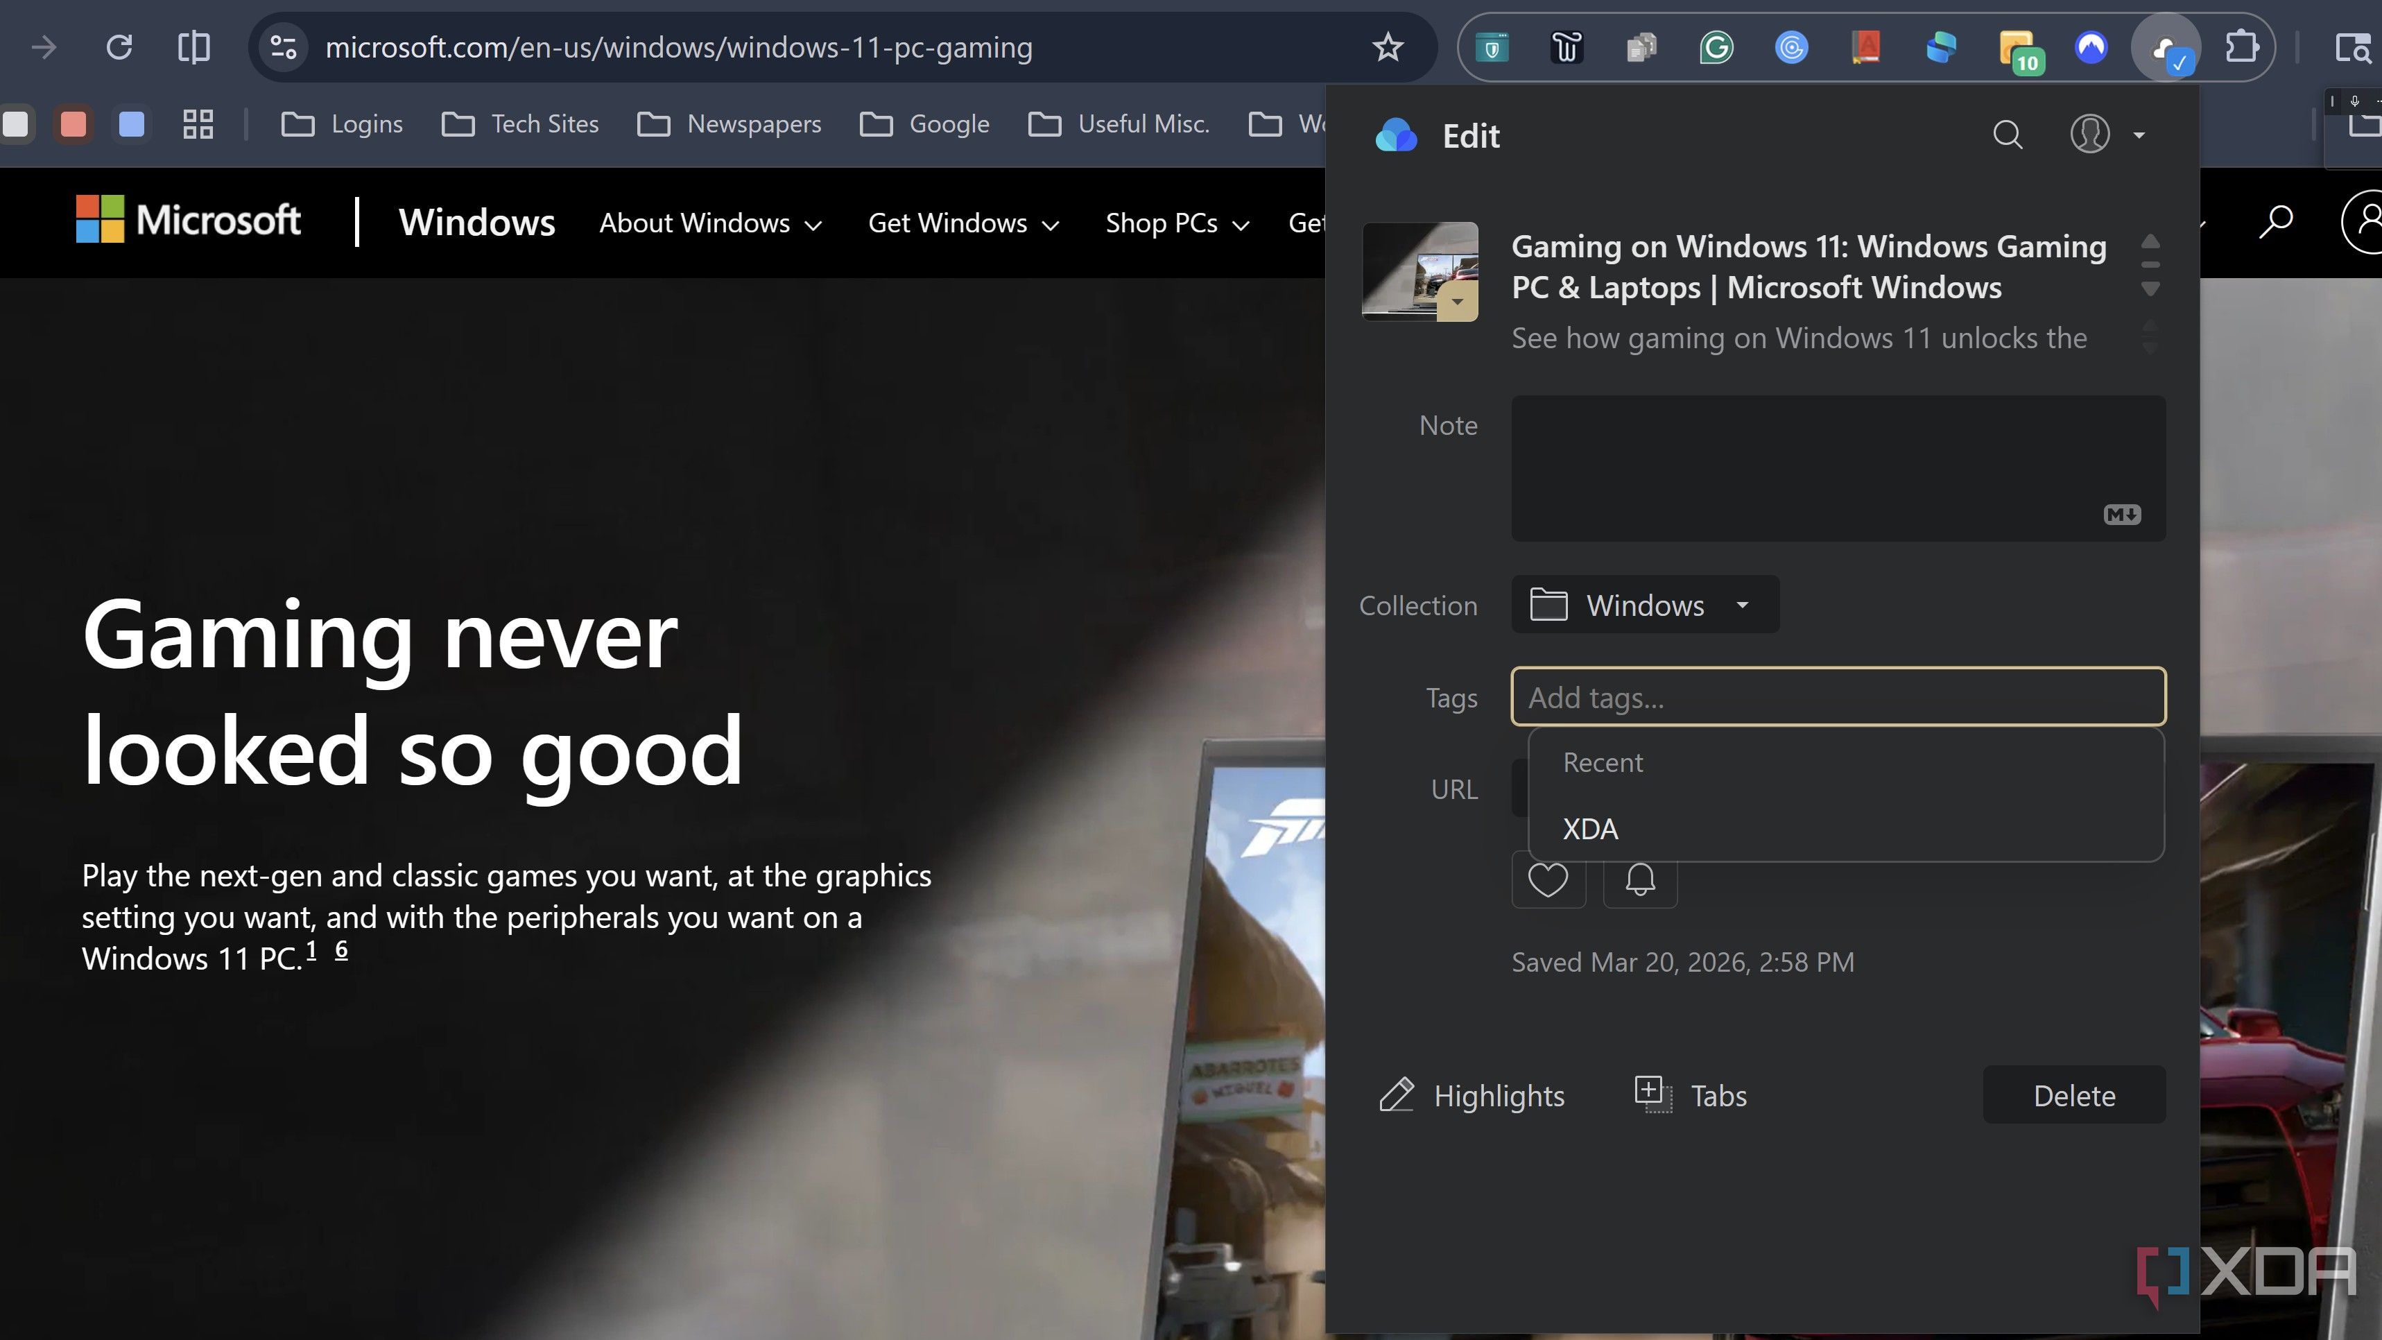Click the apps grid icon in bookmarks bar
The height and width of the screenshot is (1340, 2382).
[198, 124]
